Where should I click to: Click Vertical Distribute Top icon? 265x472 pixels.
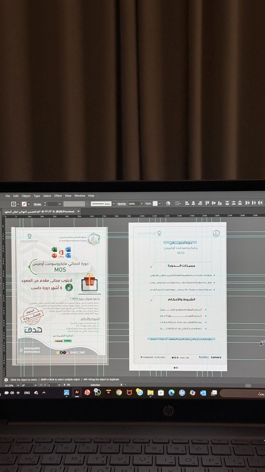(227, 203)
